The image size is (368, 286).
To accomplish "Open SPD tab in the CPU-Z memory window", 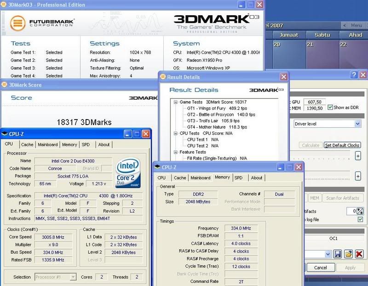I will pos(238,178).
